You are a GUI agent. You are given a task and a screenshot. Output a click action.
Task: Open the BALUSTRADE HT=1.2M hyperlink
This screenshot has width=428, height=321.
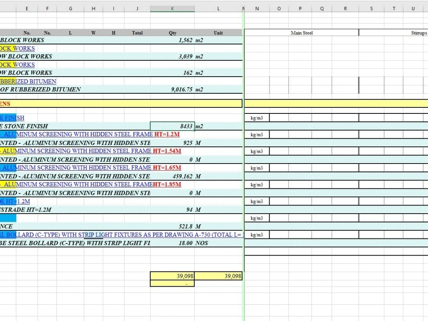13,201
